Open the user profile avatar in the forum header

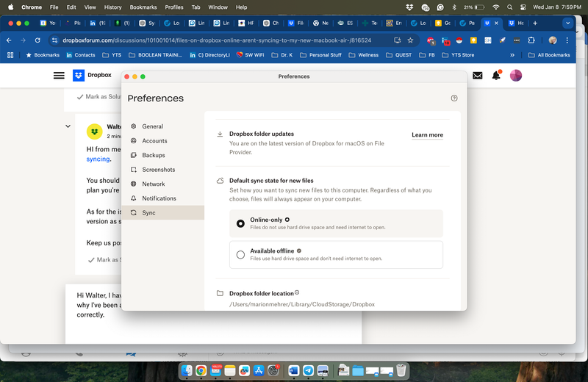point(516,76)
